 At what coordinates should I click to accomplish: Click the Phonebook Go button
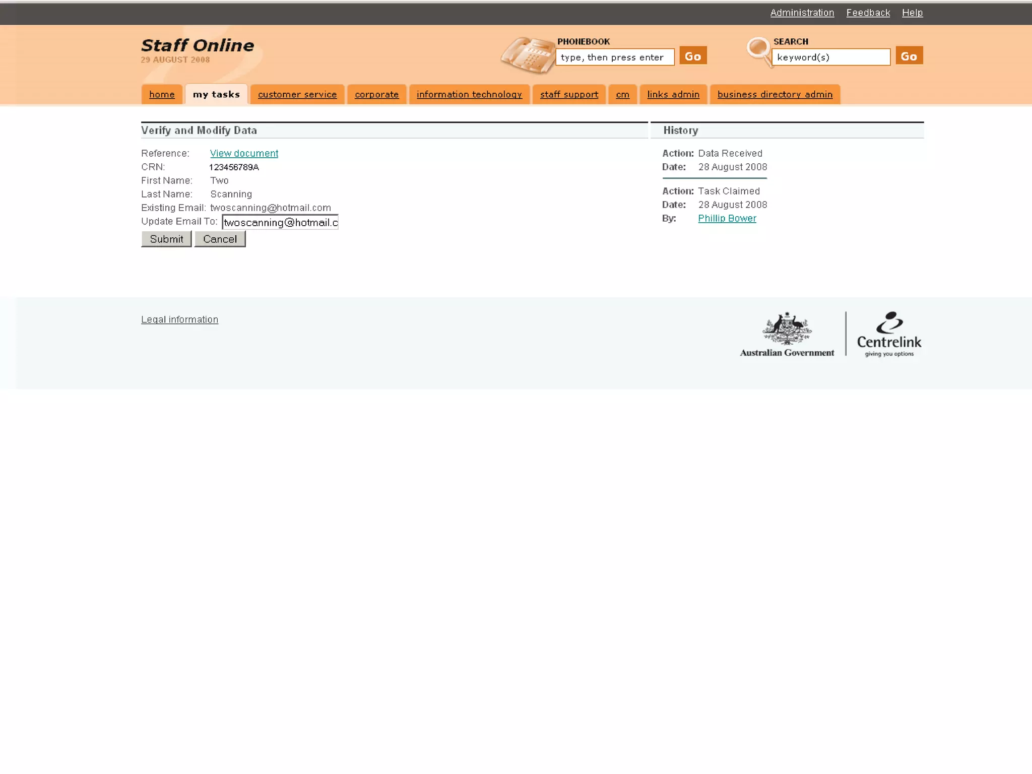click(x=693, y=56)
